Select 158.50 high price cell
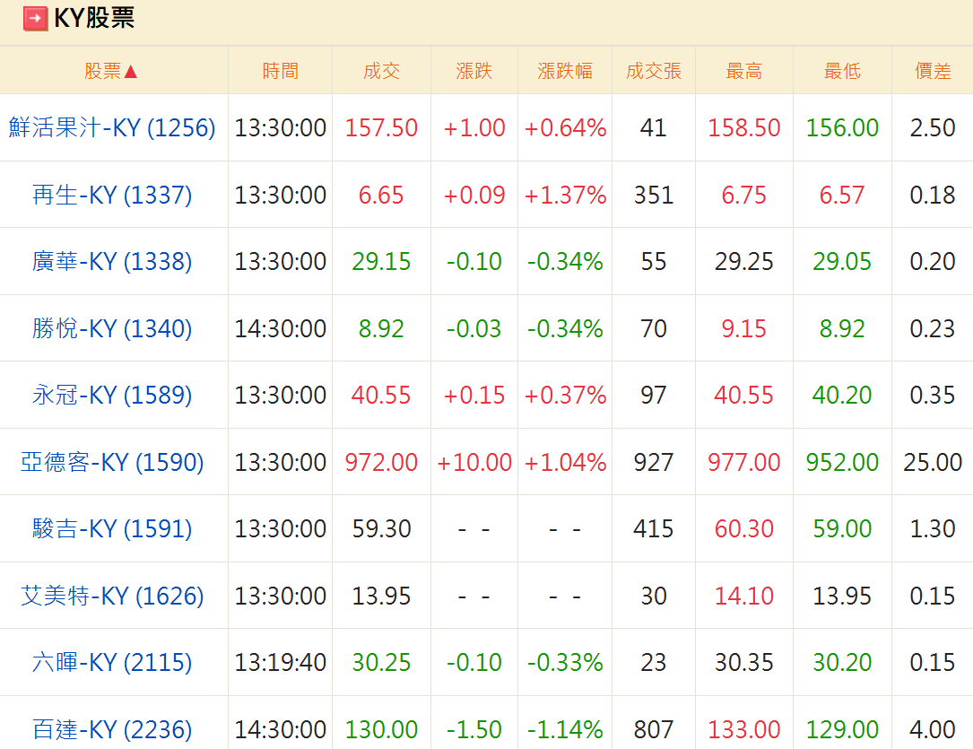973x749 pixels. [744, 128]
